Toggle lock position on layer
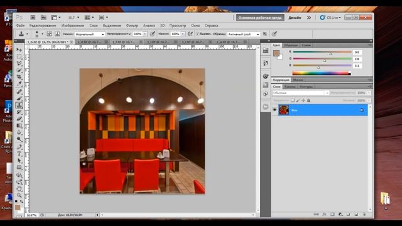 [303, 100]
